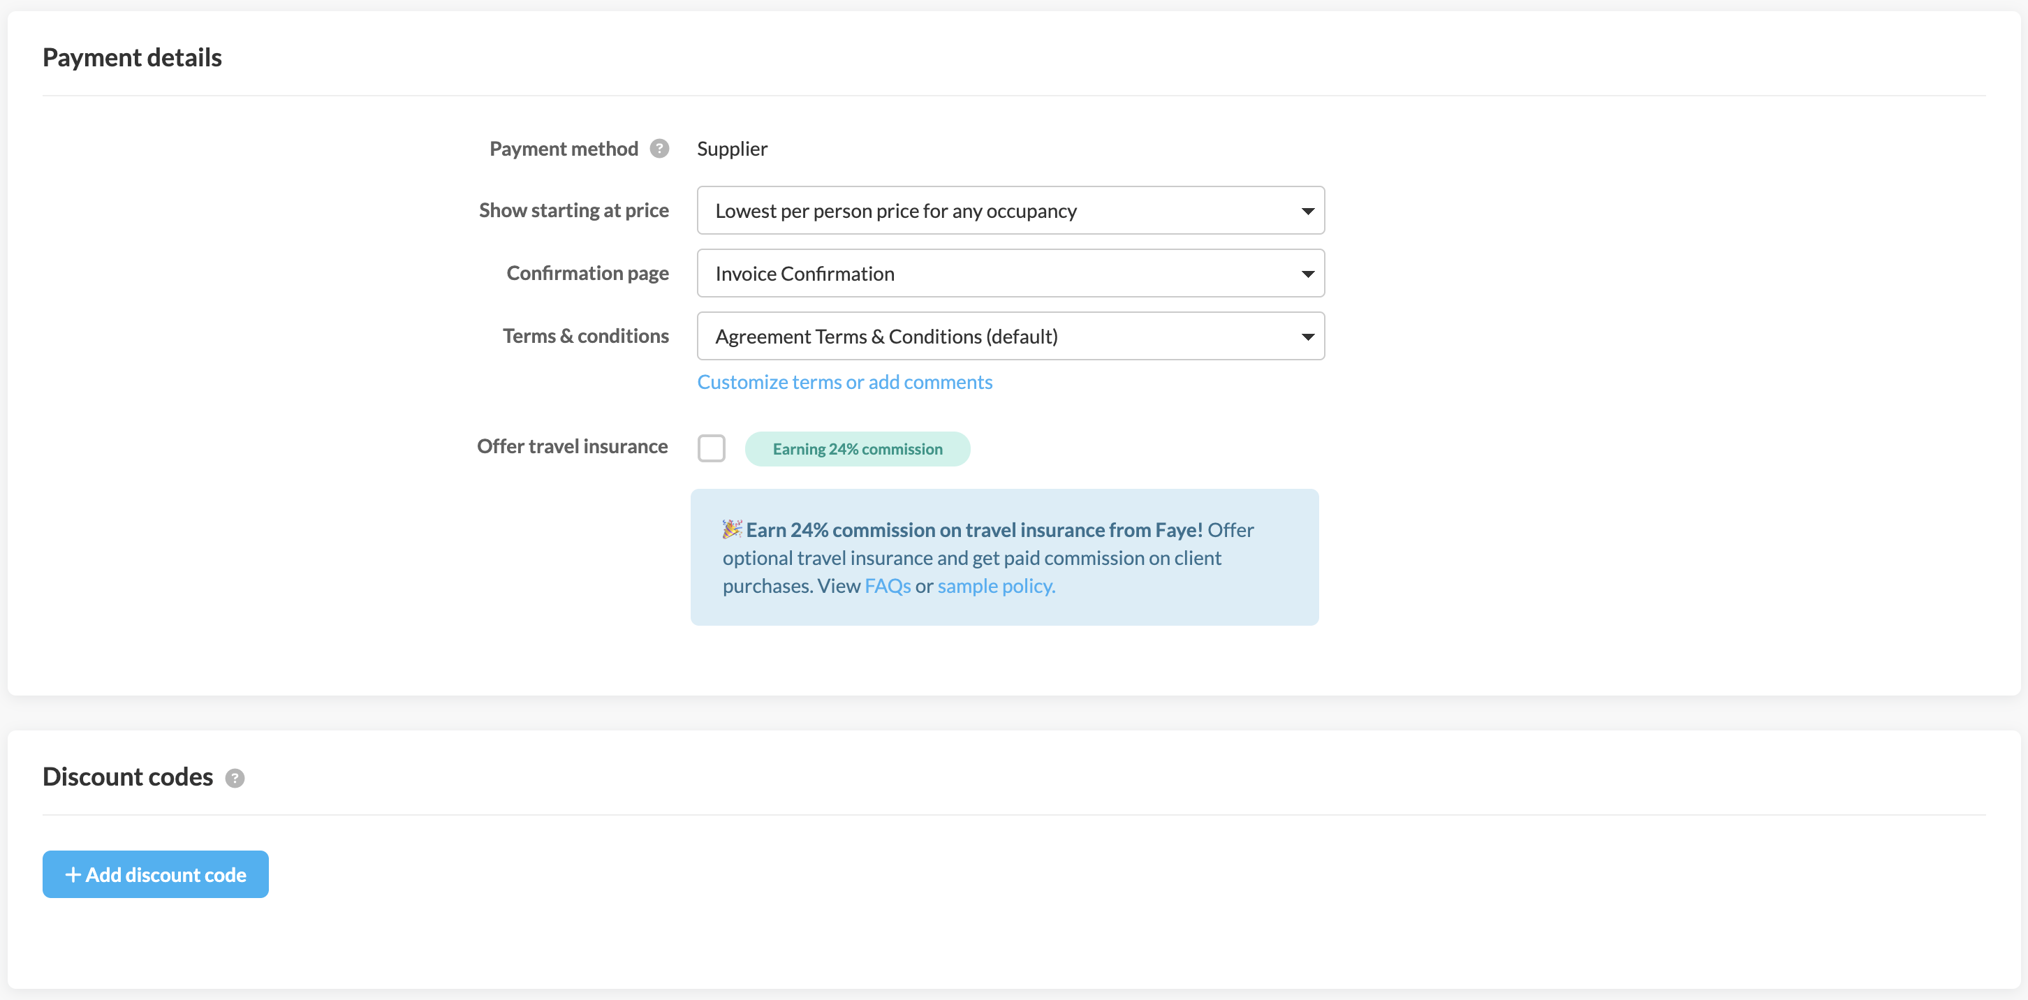Click Customize terms or add comments link
The width and height of the screenshot is (2028, 1000).
tap(844, 382)
